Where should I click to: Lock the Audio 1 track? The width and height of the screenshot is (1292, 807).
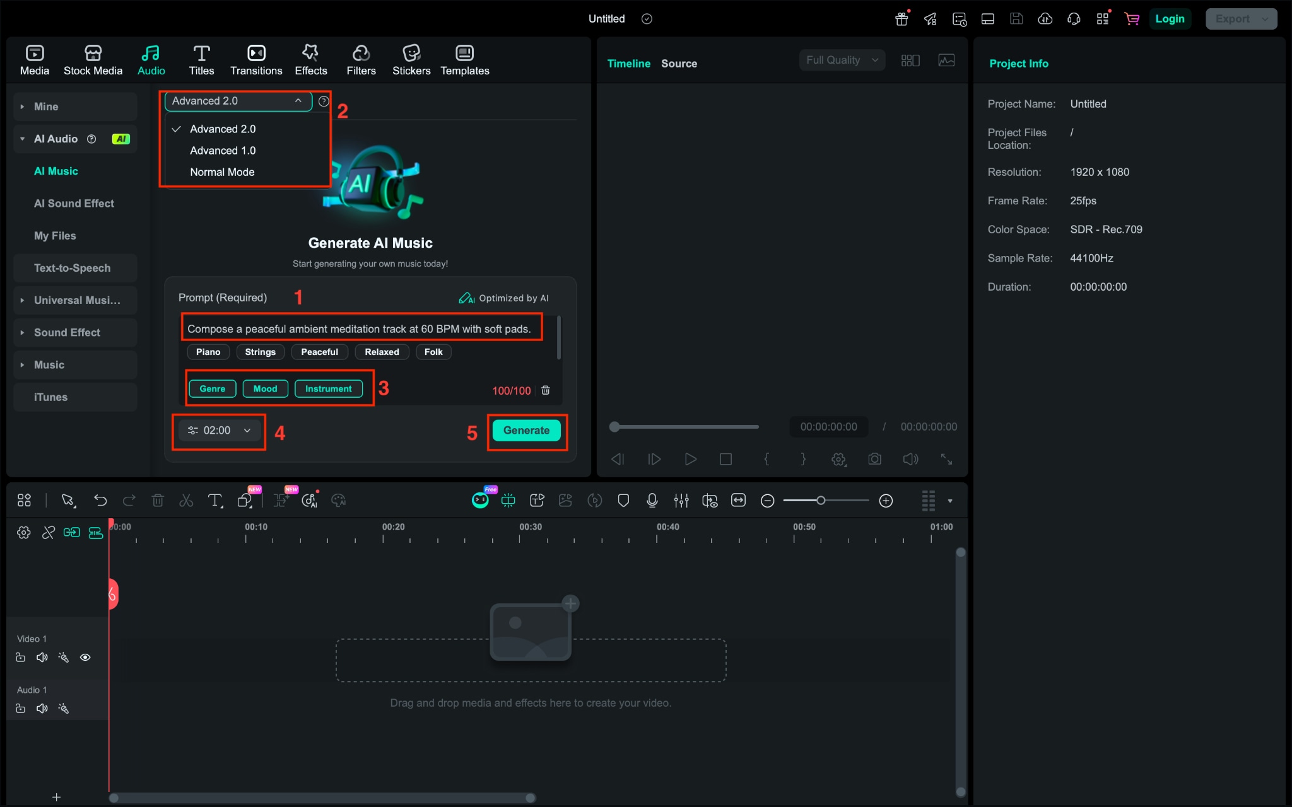pyautogui.click(x=21, y=709)
